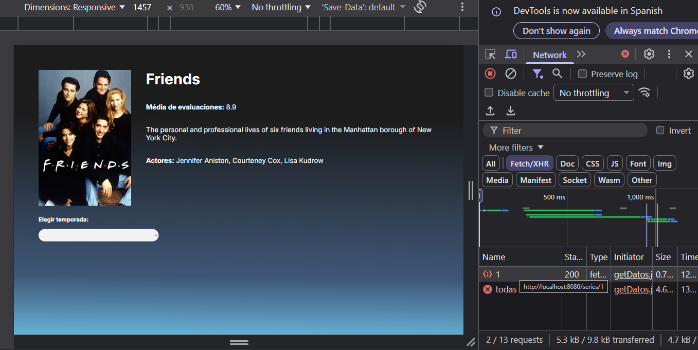The height and width of the screenshot is (350, 698).
Task: Expand the More filters dropdown
Action: coord(516,148)
